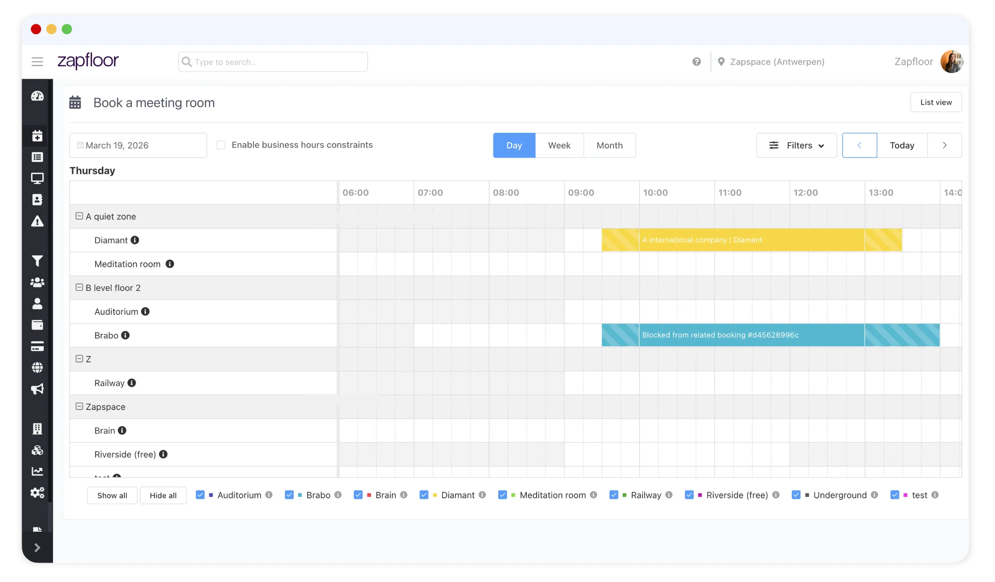Toggle the Railway legend checkbox
Screen dimensions: 995x582
(614, 495)
